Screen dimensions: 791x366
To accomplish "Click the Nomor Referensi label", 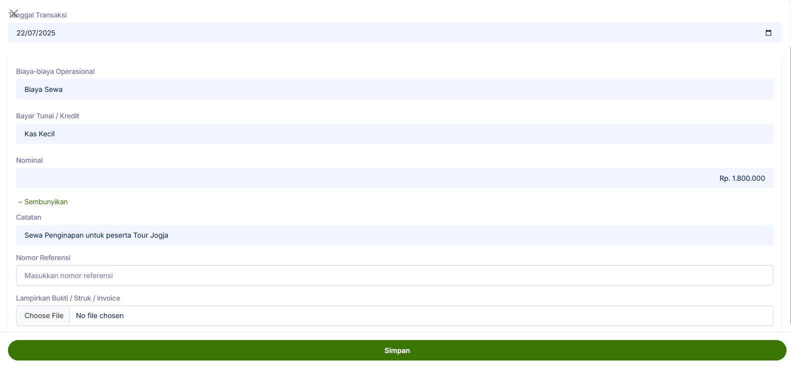I will 43,258.
